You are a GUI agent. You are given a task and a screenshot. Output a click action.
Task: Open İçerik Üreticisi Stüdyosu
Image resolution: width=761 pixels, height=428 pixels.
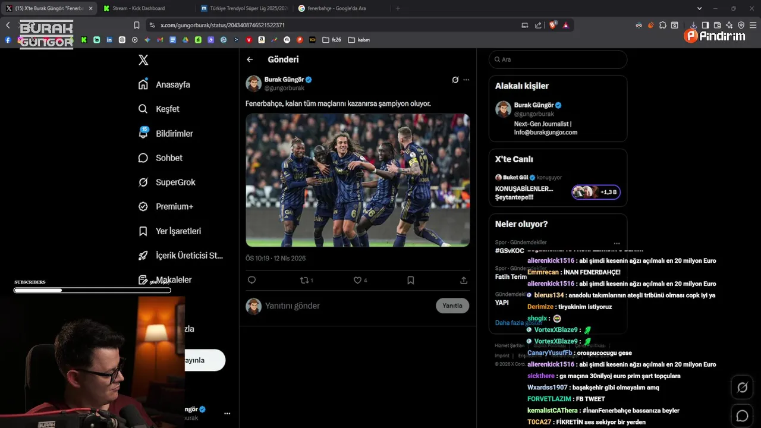(181, 255)
